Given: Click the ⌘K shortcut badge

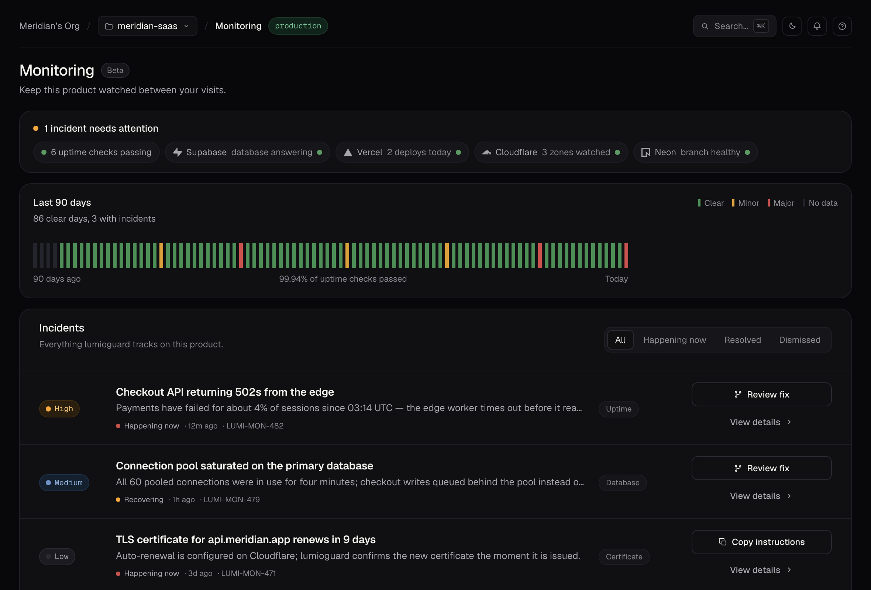Looking at the screenshot, I should tap(761, 26).
